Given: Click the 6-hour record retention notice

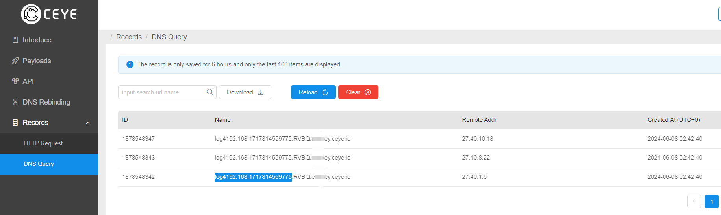Looking at the screenshot, I should click(x=239, y=64).
